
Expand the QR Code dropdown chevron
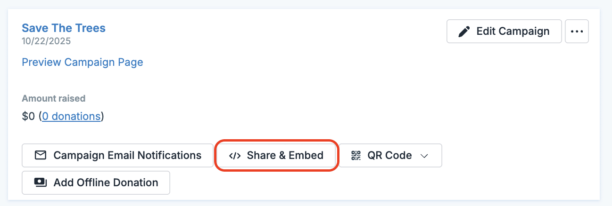coord(424,156)
